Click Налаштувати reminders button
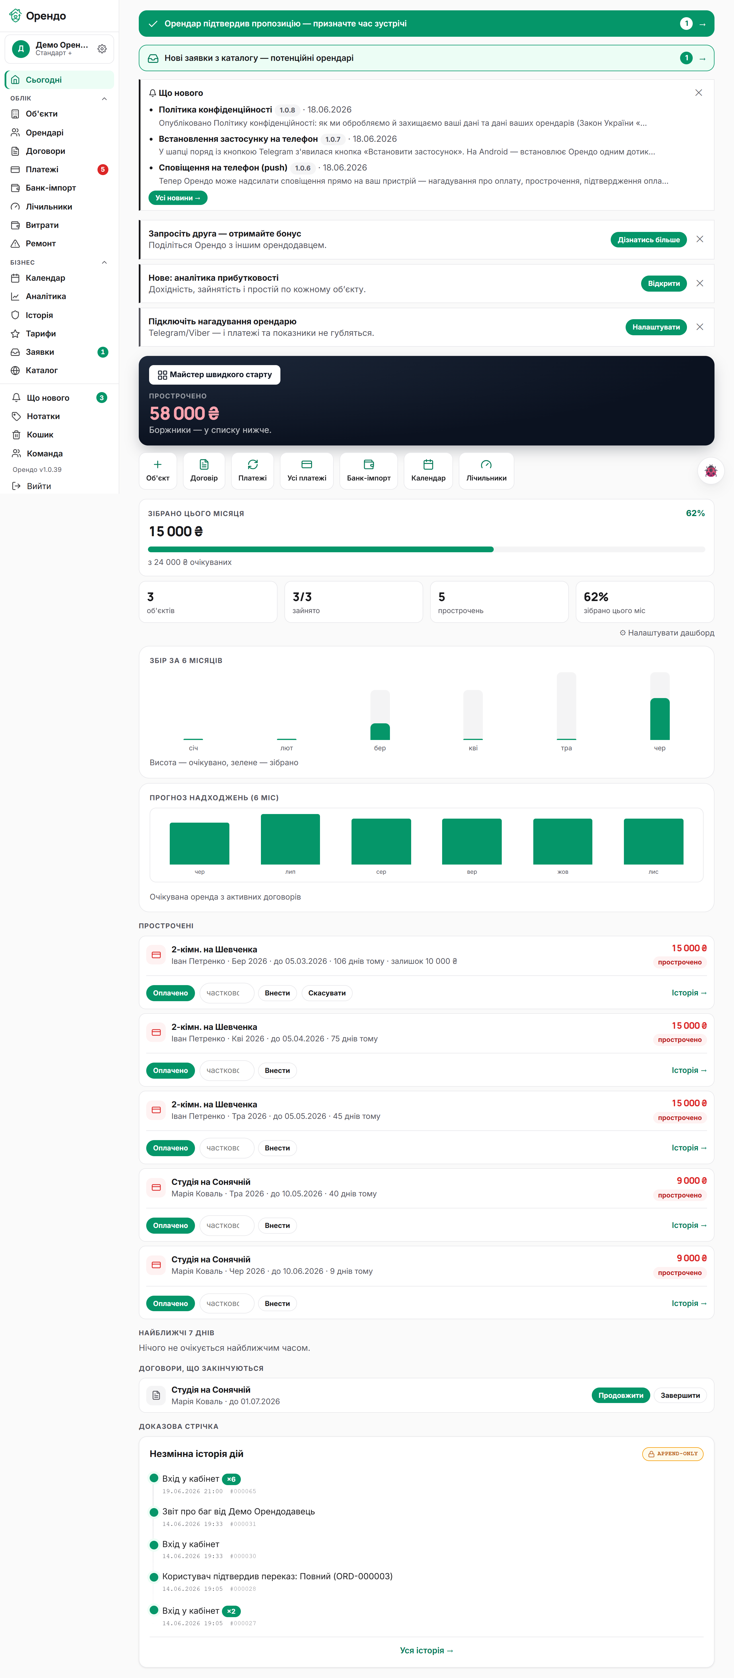Image resolution: width=734 pixels, height=1678 pixels. (x=656, y=327)
